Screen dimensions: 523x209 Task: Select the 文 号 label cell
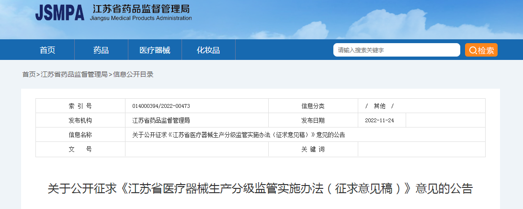click(80, 149)
